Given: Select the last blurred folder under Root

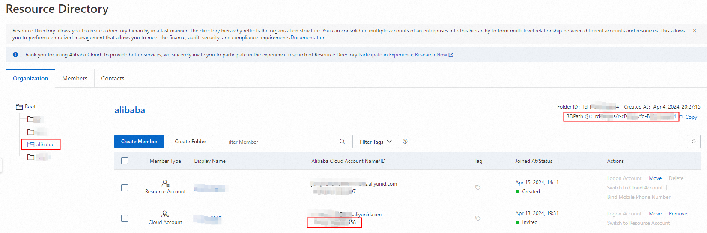Looking at the screenshot, I should 39,157.
